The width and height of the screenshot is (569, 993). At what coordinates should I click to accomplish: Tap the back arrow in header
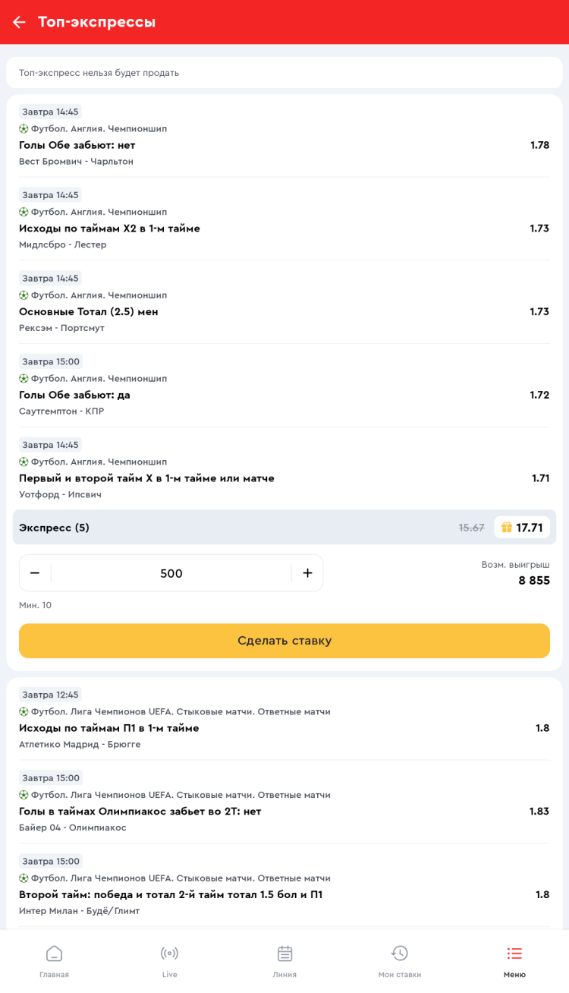[19, 22]
